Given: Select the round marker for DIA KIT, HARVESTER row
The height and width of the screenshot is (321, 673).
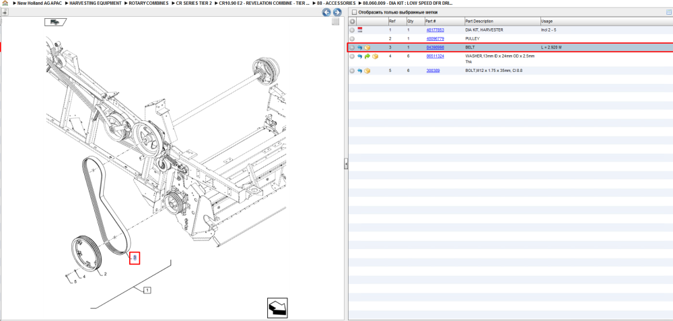Looking at the screenshot, I should [x=352, y=30].
